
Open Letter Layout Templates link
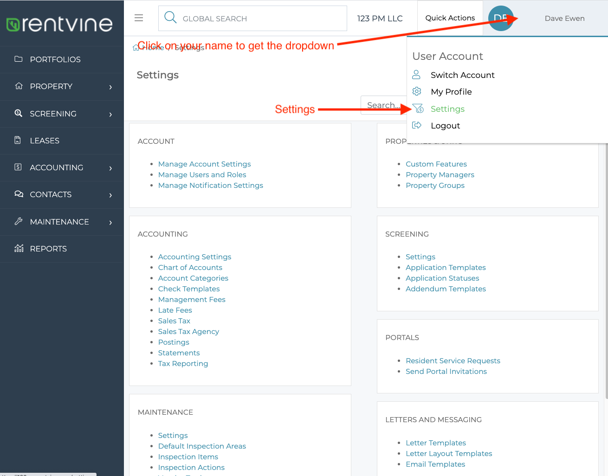tap(449, 454)
